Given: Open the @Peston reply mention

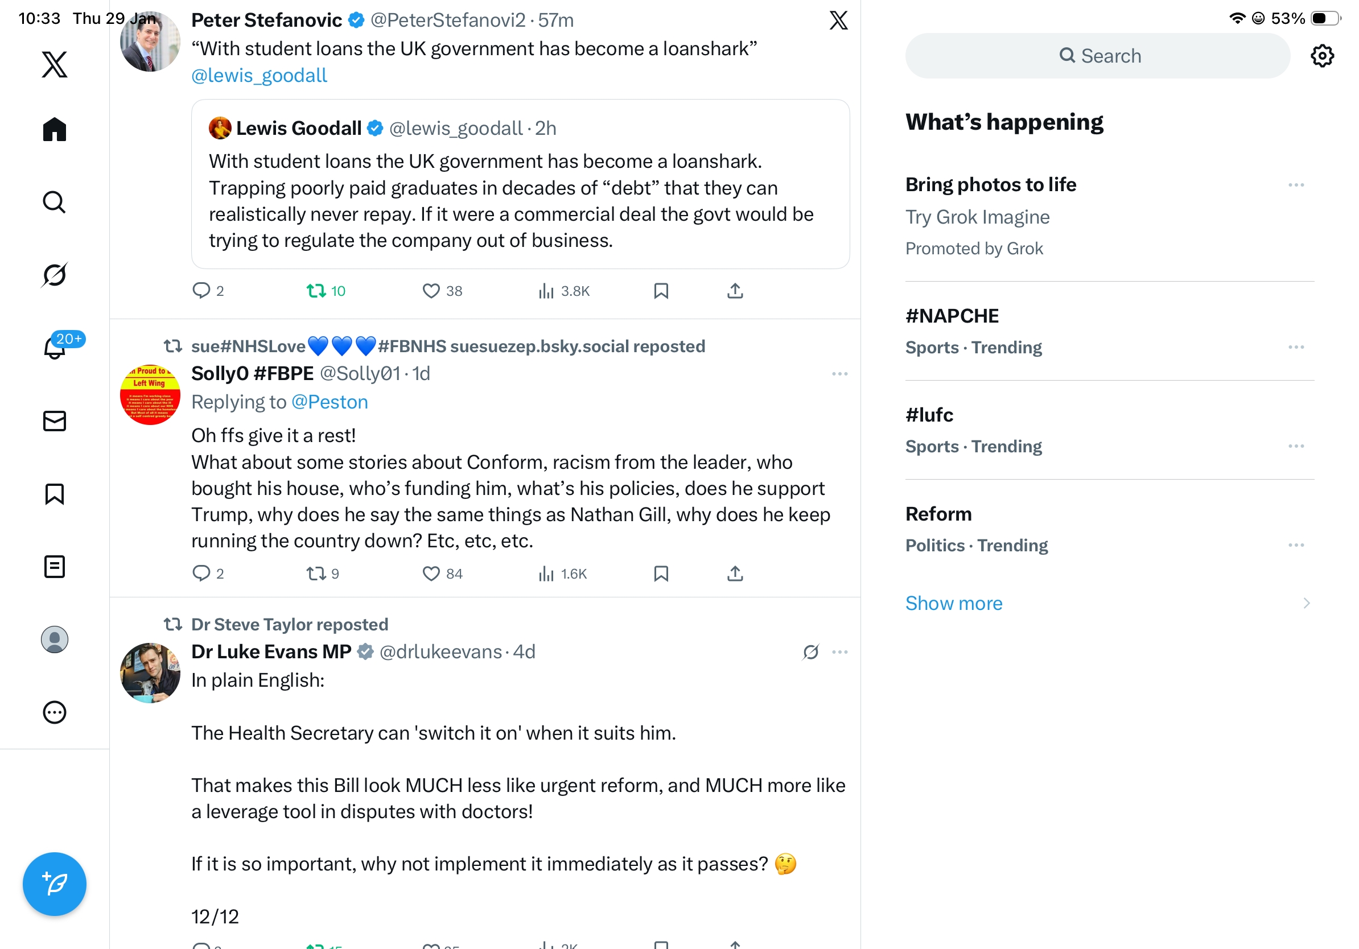Looking at the screenshot, I should click(329, 402).
